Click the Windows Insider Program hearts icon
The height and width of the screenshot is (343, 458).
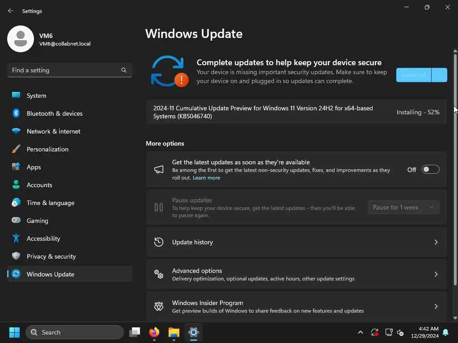click(x=159, y=306)
